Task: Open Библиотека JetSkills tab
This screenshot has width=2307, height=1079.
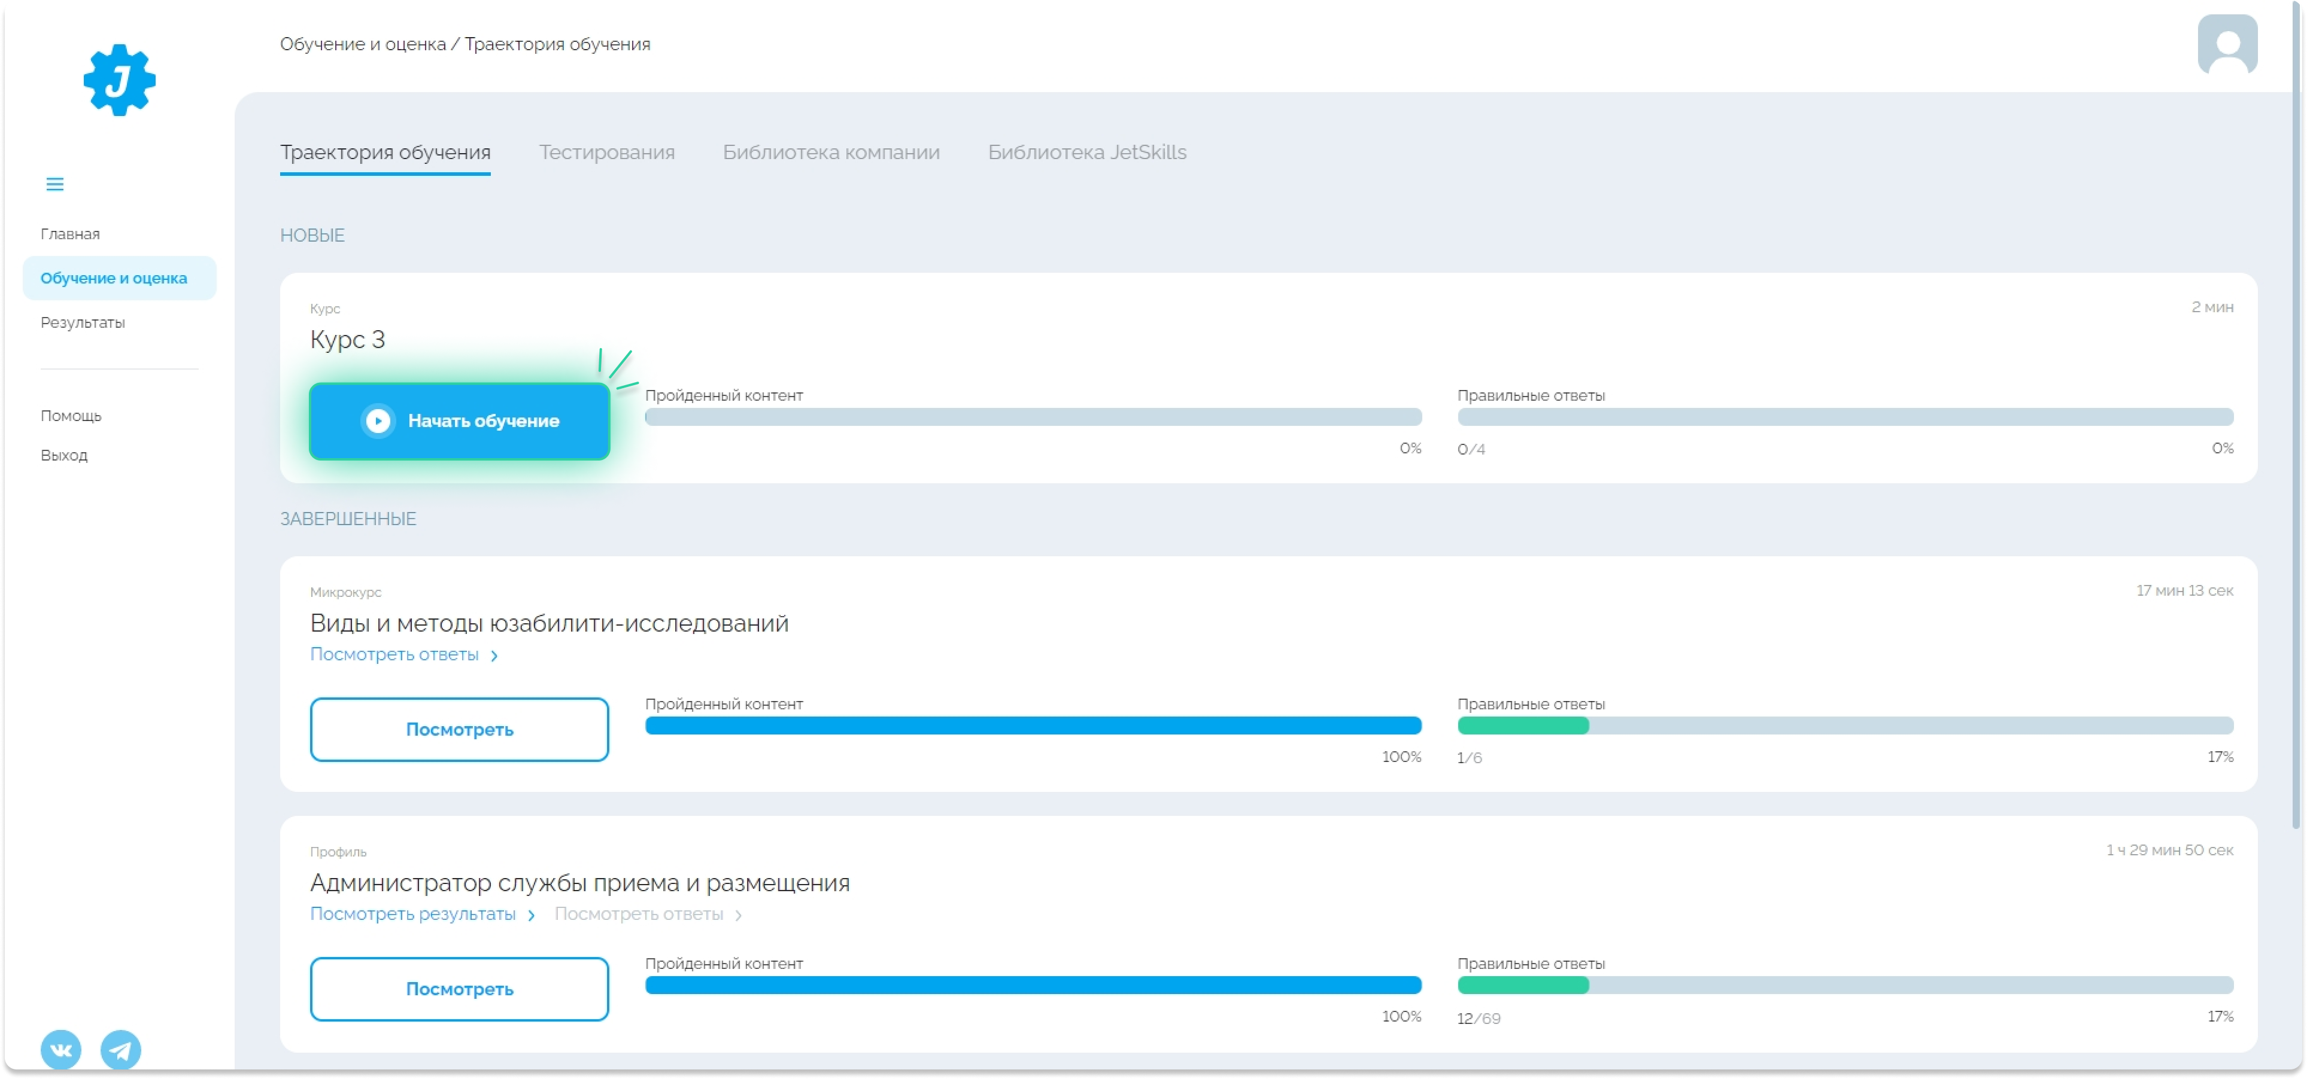Action: tap(1086, 152)
